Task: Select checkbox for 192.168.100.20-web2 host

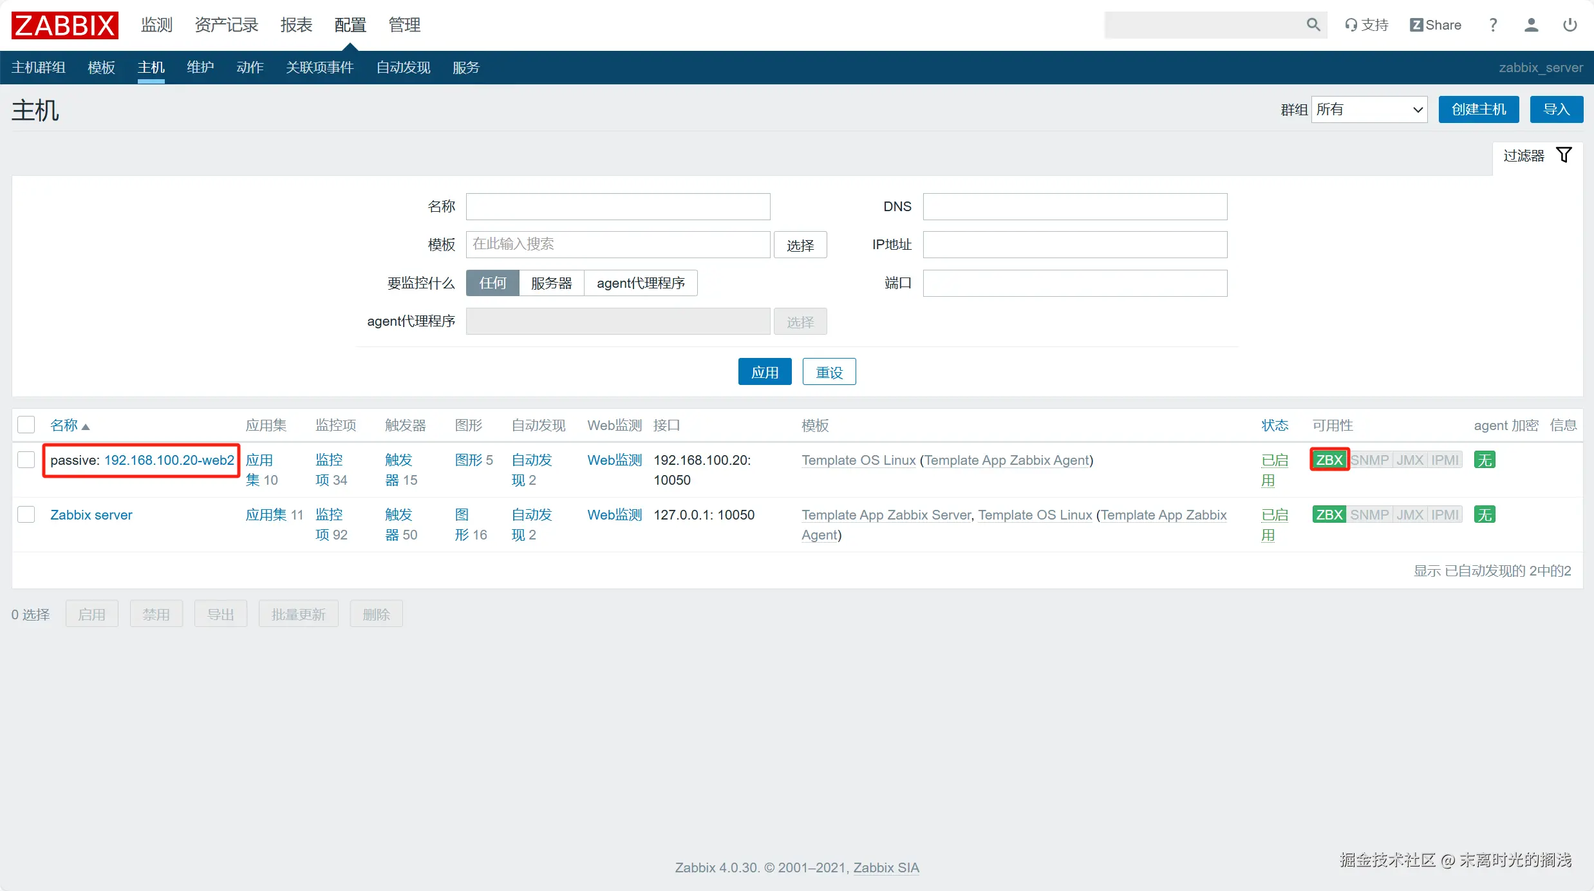Action: pyautogui.click(x=26, y=460)
